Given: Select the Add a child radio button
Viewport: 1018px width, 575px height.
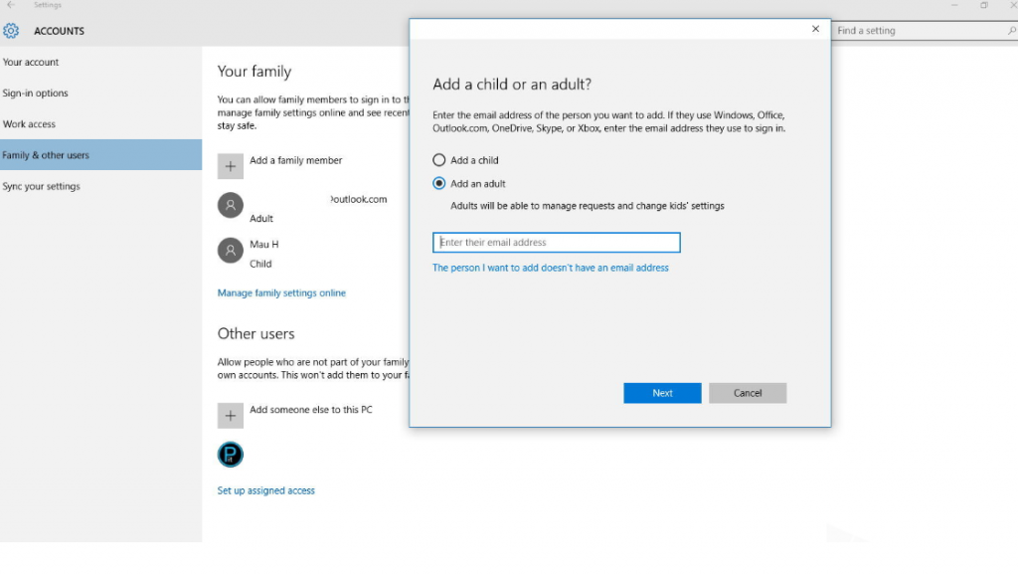Looking at the screenshot, I should pos(439,160).
